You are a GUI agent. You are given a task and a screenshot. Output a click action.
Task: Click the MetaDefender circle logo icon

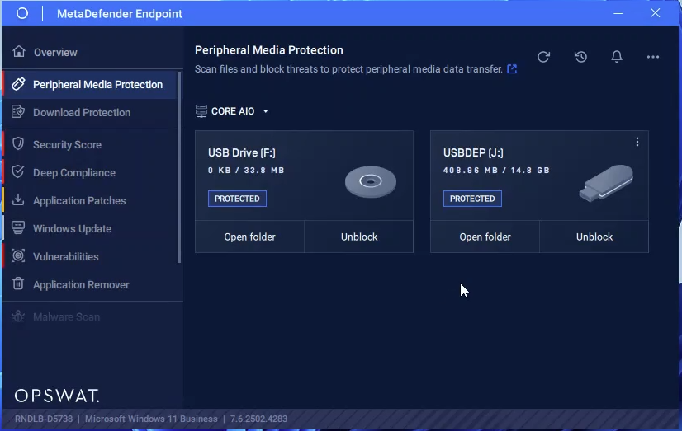click(x=22, y=13)
